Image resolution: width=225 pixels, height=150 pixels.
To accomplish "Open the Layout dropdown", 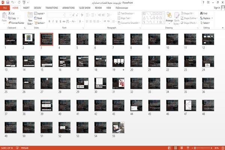I will (x=39, y=14).
